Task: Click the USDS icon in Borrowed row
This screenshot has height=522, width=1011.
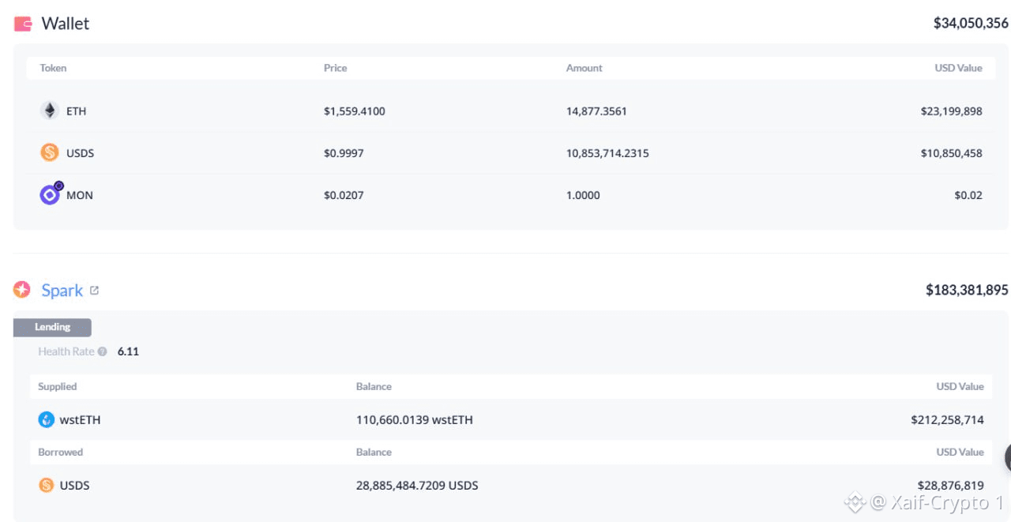Action: tap(47, 485)
